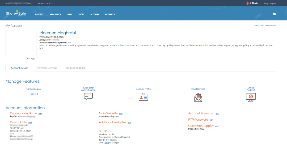Open the Account Profile ID card icon
The image size is (287, 148).
click(x=143, y=97)
